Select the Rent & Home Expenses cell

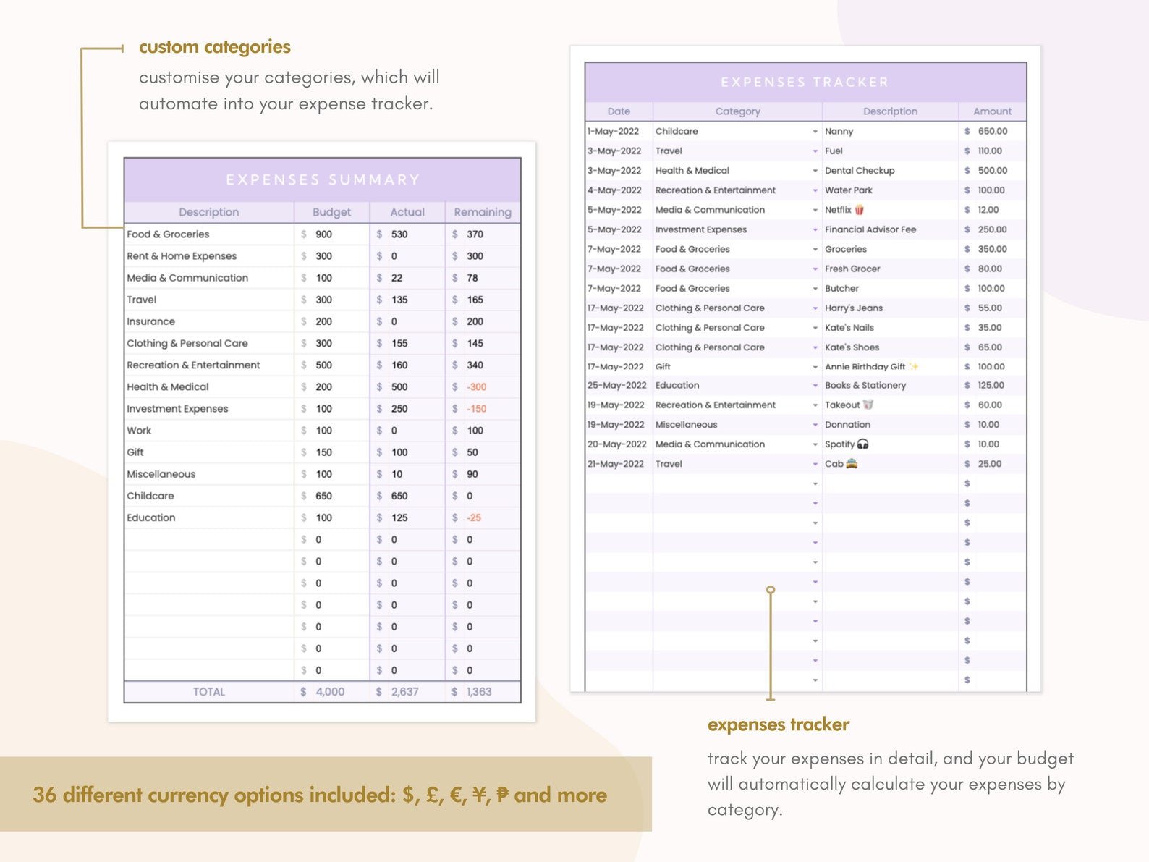pyautogui.click(x=209, y=256)
